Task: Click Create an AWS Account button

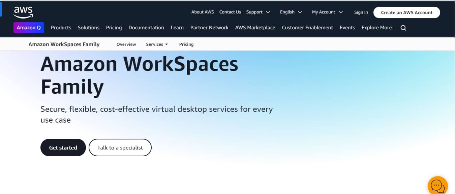Action: [407, 12]
